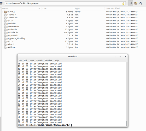Open the new folder icon in toolbar
The image size is (146, 131).
(136, 3)
